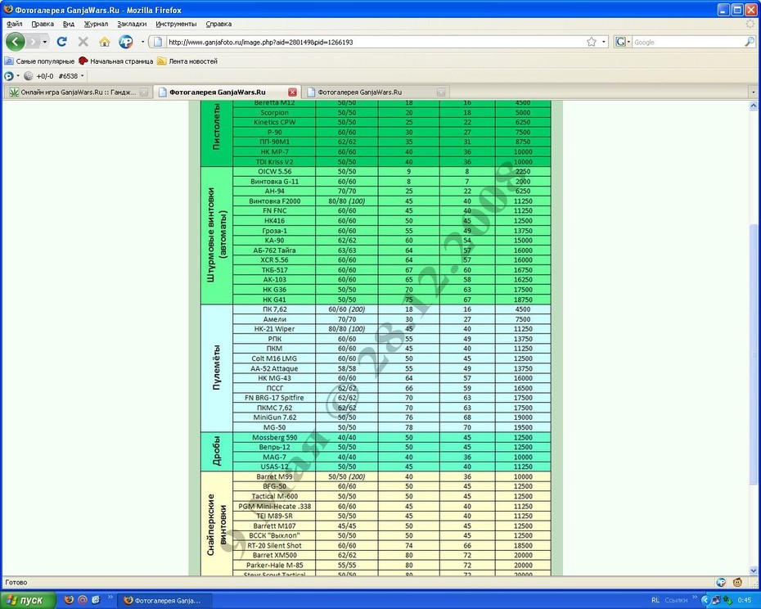Switch to the Онлайн игра GanjaWars.Ru tab

point(79,92)
